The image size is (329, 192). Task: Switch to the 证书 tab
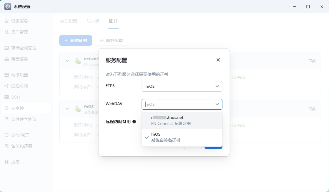click(113, 21)
